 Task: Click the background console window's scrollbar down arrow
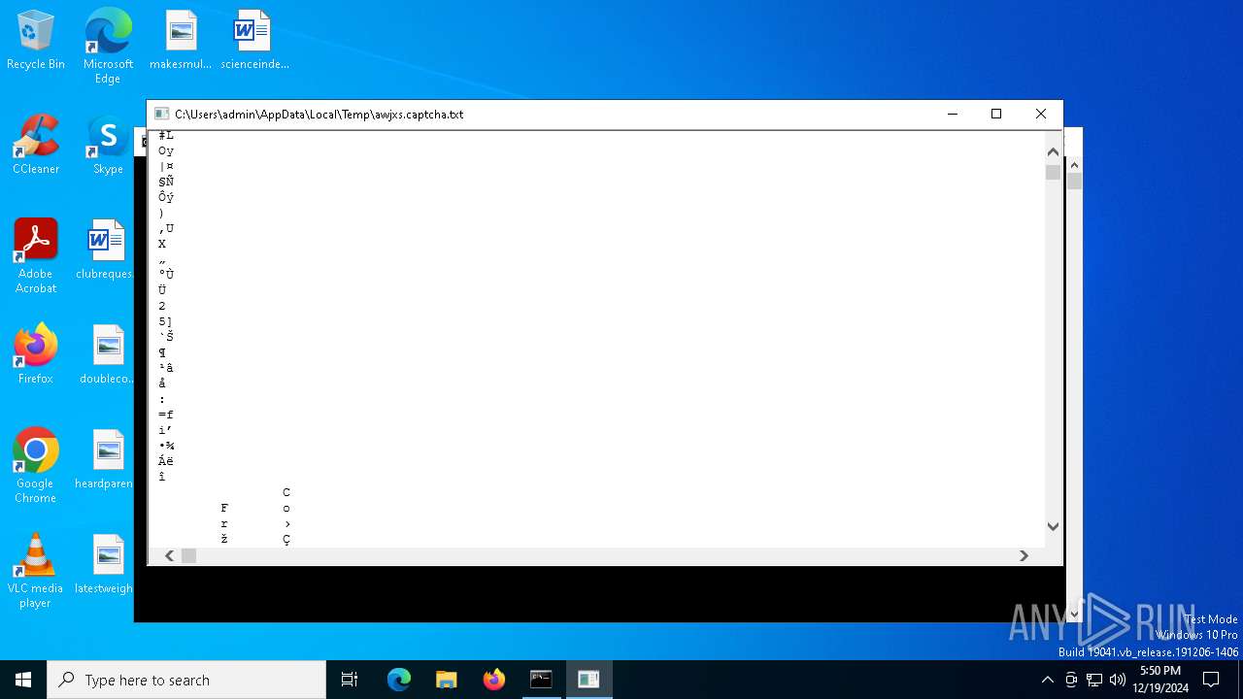click(1074, 615)
